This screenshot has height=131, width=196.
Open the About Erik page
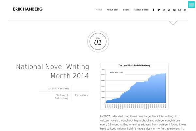[x=112, y=9]
